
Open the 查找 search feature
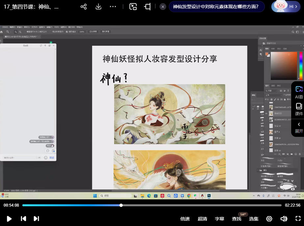coord(237,219)
